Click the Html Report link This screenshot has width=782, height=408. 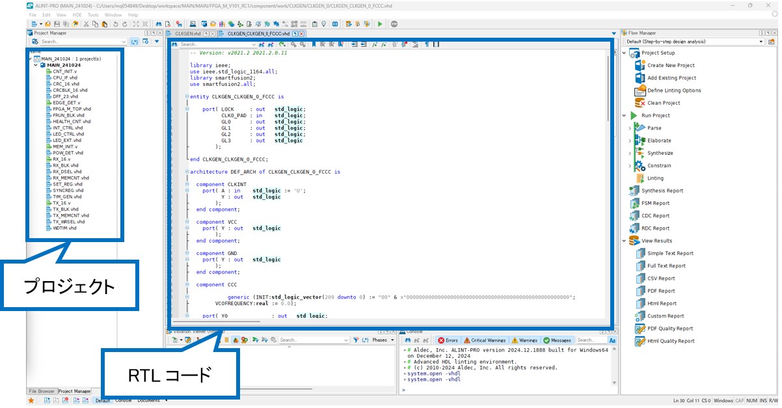[x=662, y=303]
